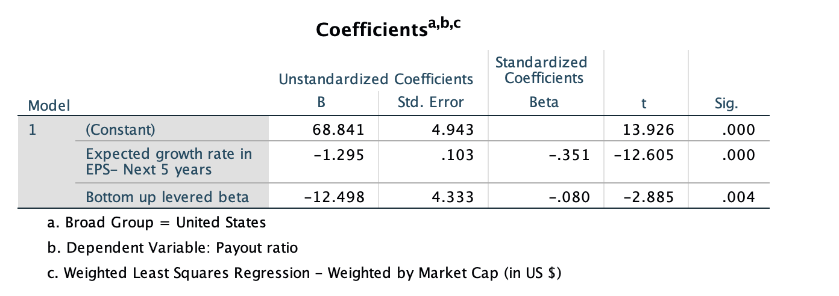Select the Unstandardized Coefficients header
This screenshot has width=839, height=296.
pos(375,79)
